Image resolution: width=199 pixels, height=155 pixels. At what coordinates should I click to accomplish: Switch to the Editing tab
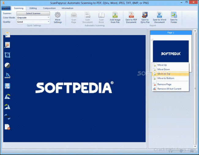(33, 8)
